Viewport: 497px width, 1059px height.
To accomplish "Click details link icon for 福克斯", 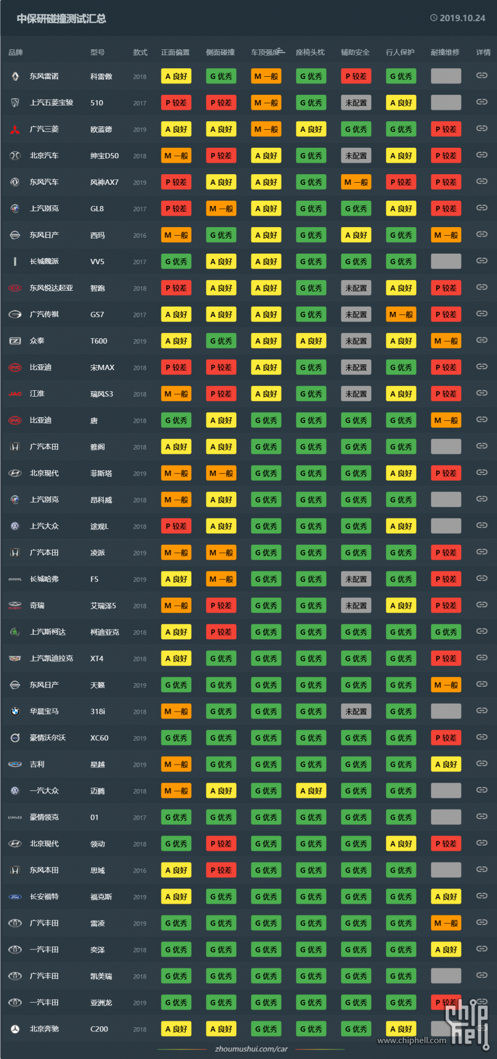I will pyautogui.click(x=482, y=896).
